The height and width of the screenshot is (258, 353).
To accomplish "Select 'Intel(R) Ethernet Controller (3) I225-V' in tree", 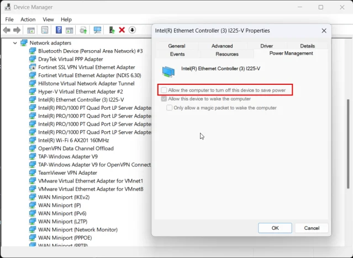I will pos(81,100).
